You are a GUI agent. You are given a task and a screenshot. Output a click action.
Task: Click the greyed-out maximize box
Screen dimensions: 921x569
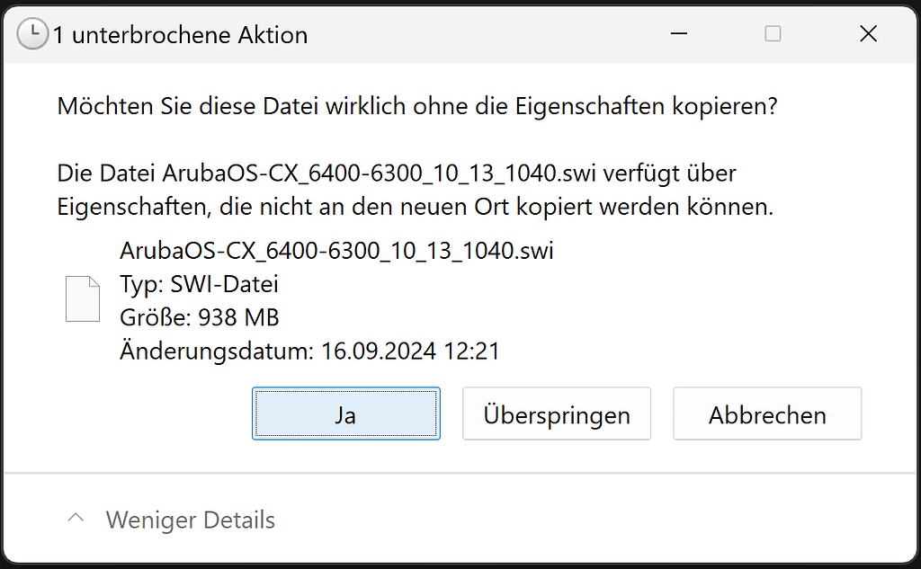click(x=773, y=34)
